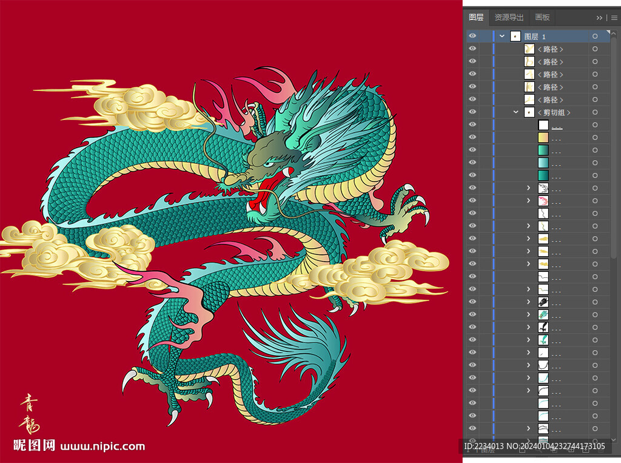Click target circle for the 剪切组 row
The image size is (621, 463).
(x=595, y=112)
